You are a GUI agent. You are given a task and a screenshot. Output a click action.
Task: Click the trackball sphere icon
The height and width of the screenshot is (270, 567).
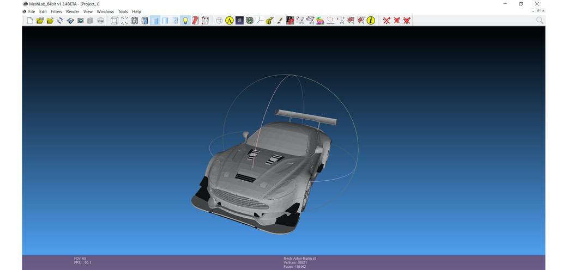coord(220,21)
